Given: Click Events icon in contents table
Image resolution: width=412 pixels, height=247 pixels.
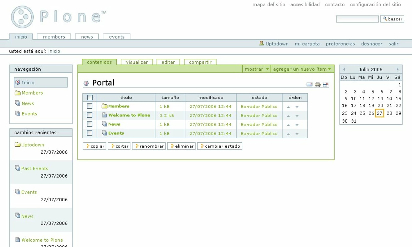Looking at the screenshot, I should click(105, 133).
